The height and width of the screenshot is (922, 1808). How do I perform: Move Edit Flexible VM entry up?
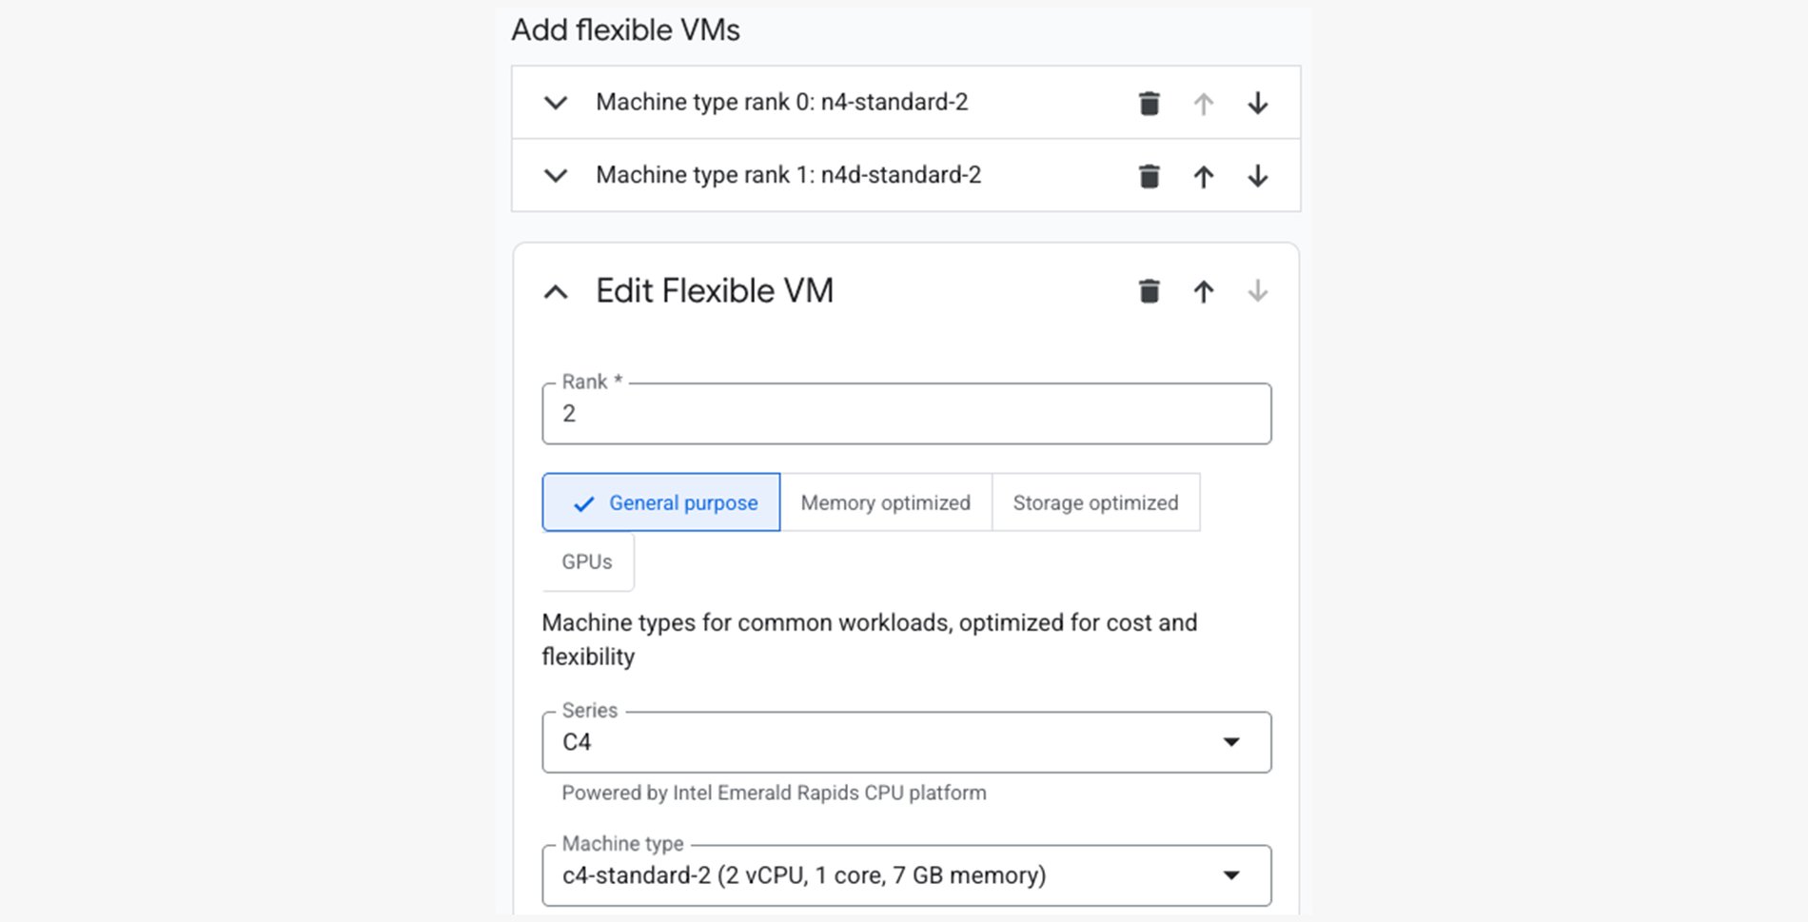(x=1203, y=291)
